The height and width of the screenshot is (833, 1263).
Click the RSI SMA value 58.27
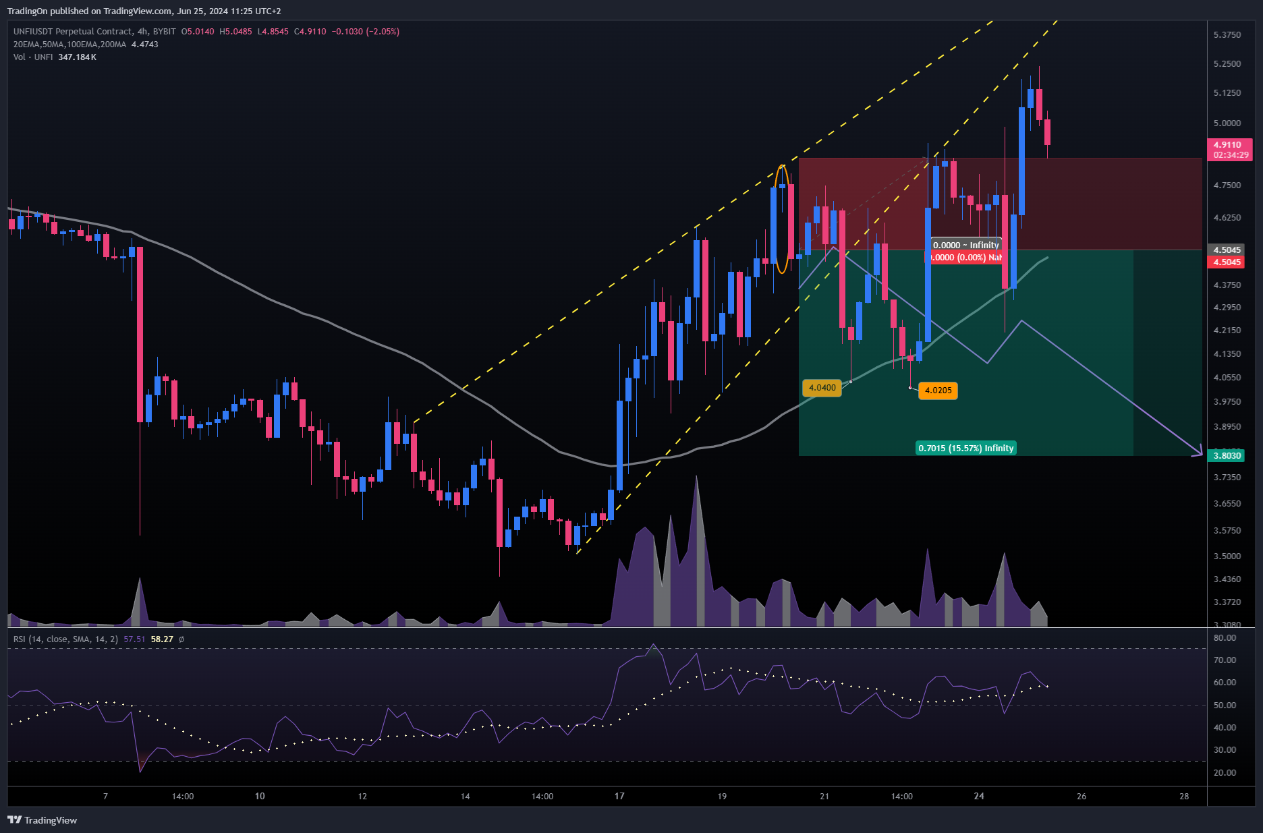[x=162, y=639]
